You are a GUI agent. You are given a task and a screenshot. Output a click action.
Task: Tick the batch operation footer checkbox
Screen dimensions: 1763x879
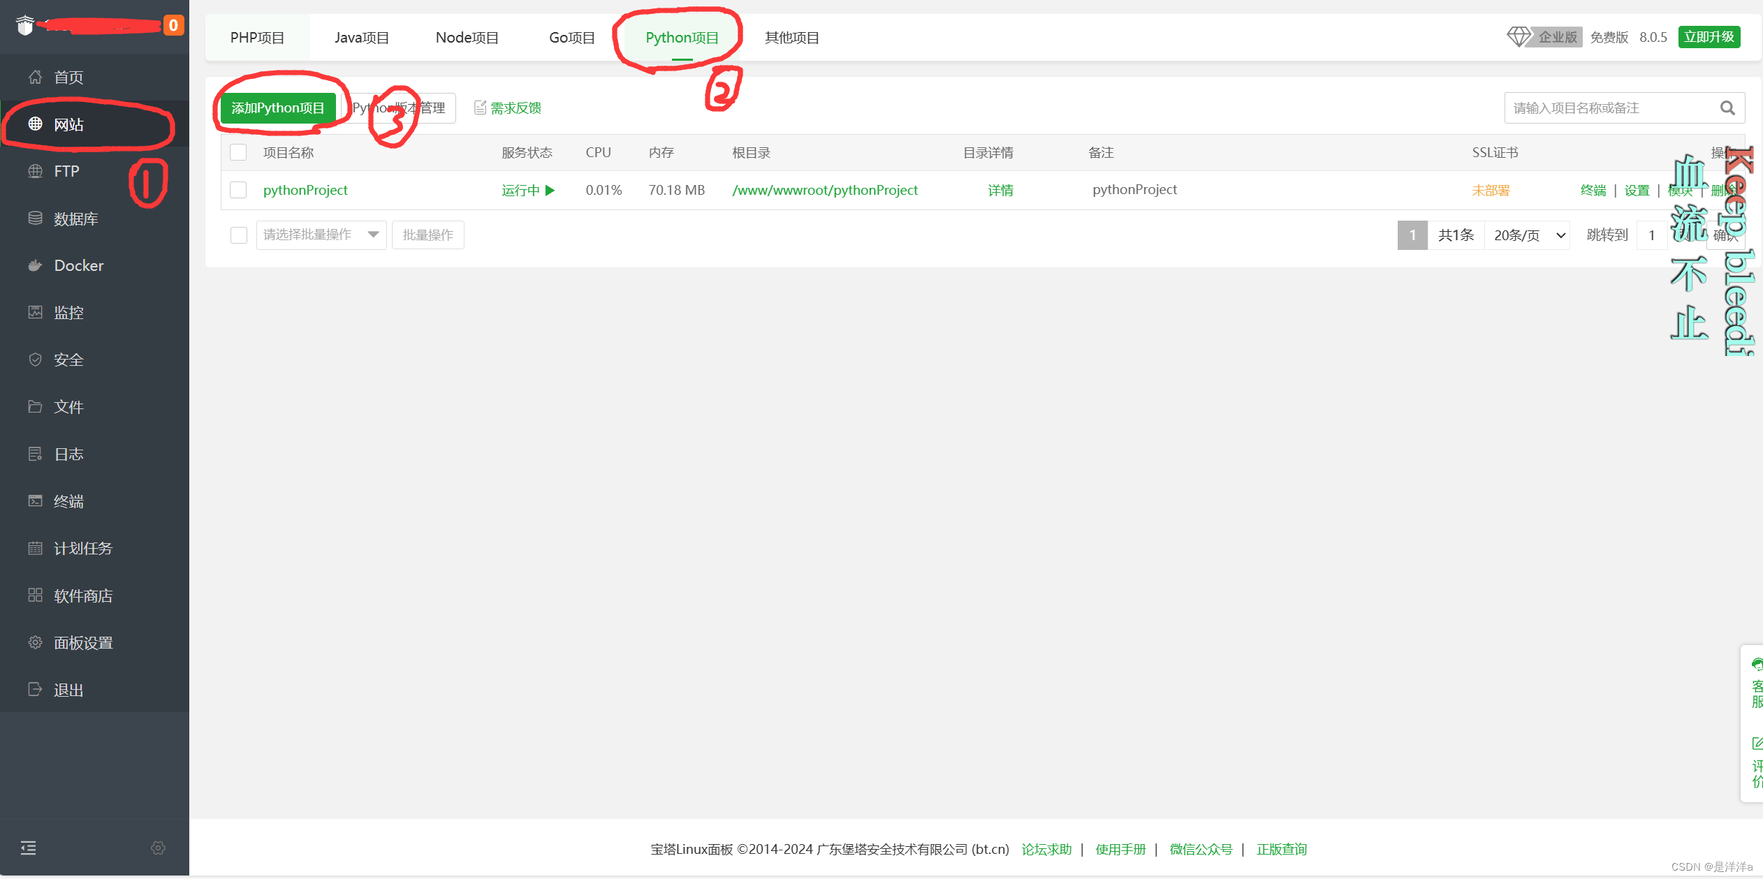(x=239, y=235)
